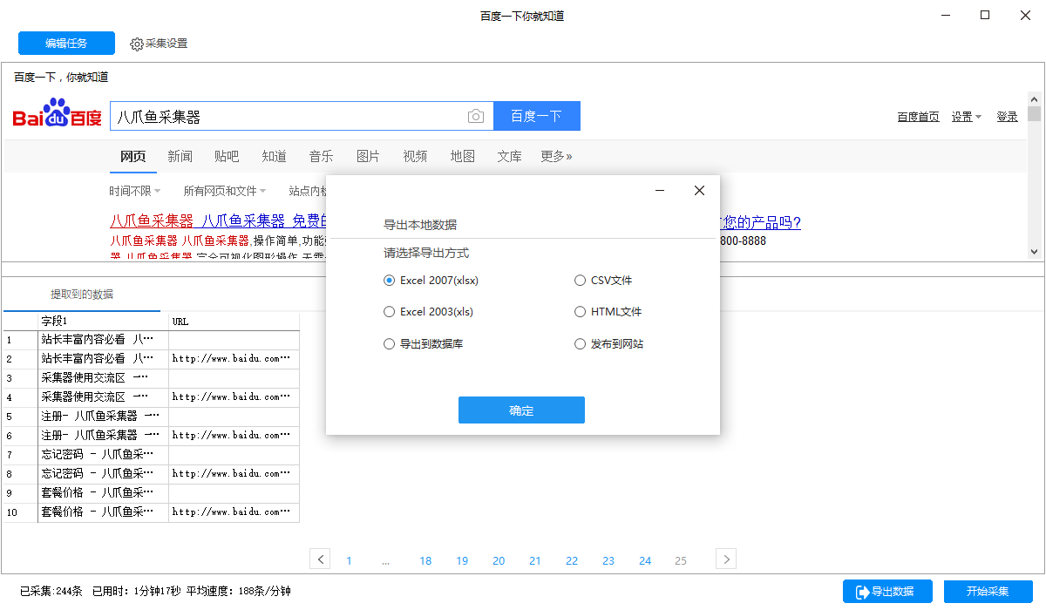Select row 3 字段1 cell 采集器使用交流区
1046x610 pixels.
point(104,377)
